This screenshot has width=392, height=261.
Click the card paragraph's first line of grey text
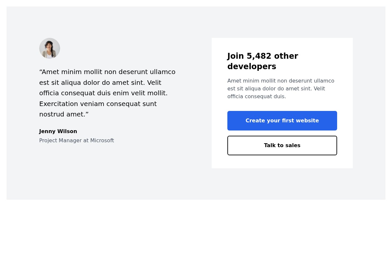pos(281,81)
